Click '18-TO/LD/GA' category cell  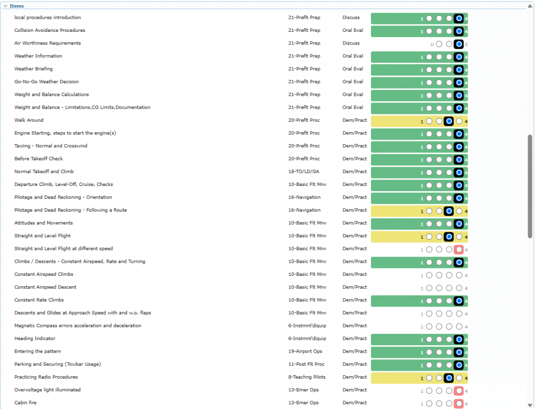tap(304, 171)
